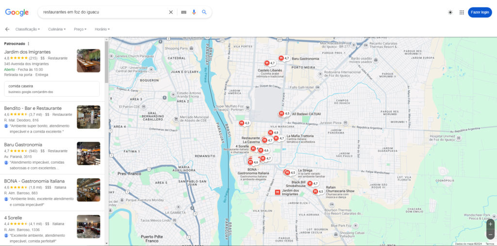497x246 pixels.
Task: Click the Hospital Unimed map icon
Action: 459,138
